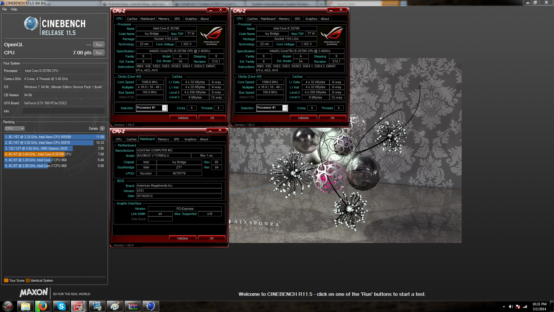Open the clock showing 10:31 PM
554x312 pixels.
pyautogui.click(x=539, y=307)
